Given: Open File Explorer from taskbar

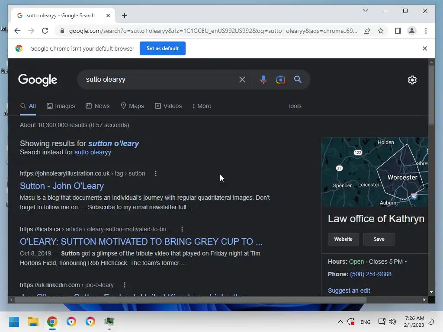Looking at the screenshot, I should tap(33, 322).
